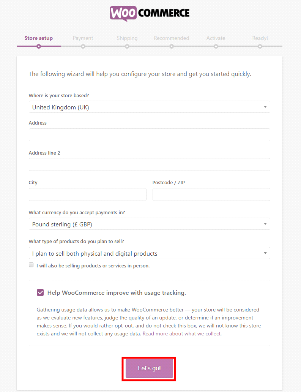The width and height of the screenshot is (301, 392).
Task: Click inside the Postcode / ZIP field
Action: pyautogui.click(x=211, y=194)
